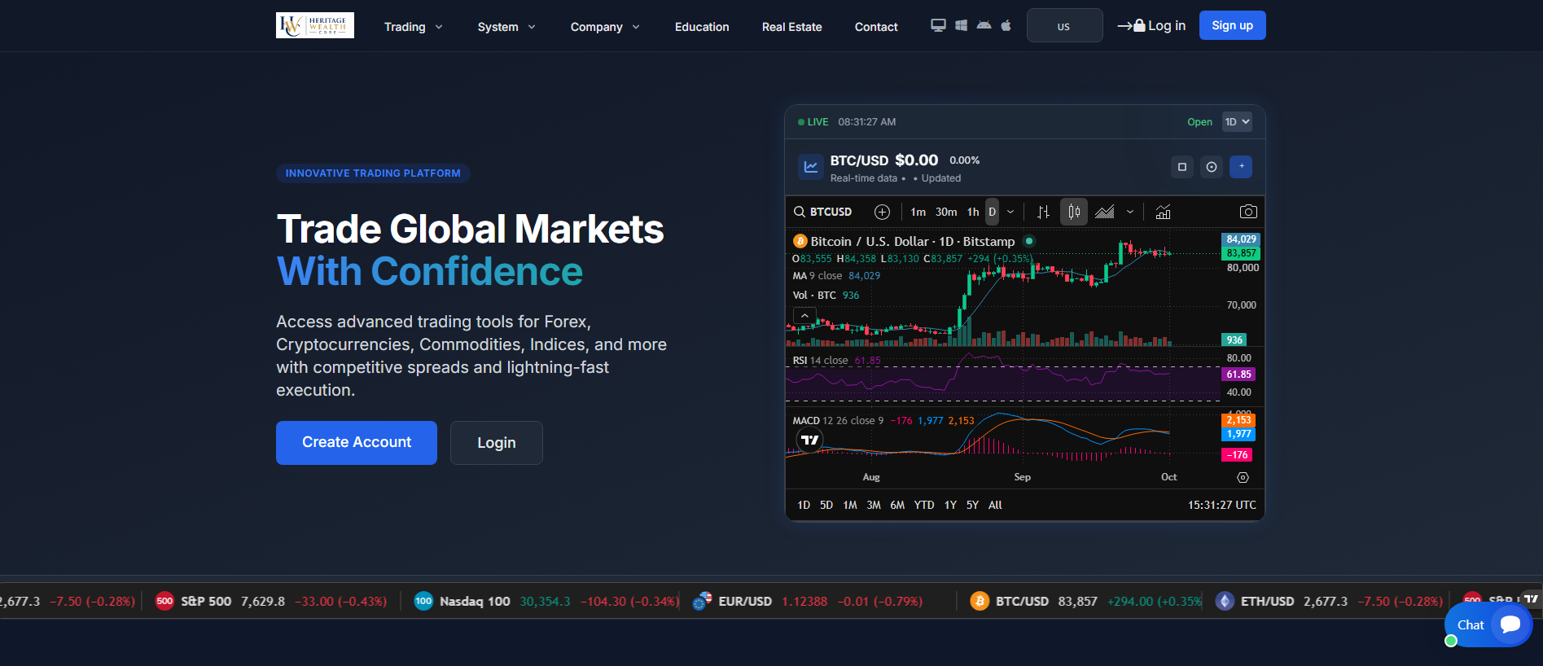
Task: Click the Create Account button
Action: pos(357,442)
